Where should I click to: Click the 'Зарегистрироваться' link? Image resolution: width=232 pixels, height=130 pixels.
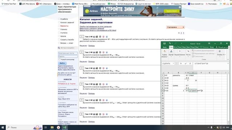click(x=65, y=66)
